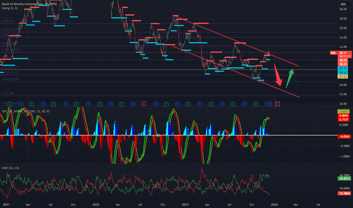Screen dimensions: 353x208
Task: Open the red earnings marker in mid-2022
Action: pos(144,104)
